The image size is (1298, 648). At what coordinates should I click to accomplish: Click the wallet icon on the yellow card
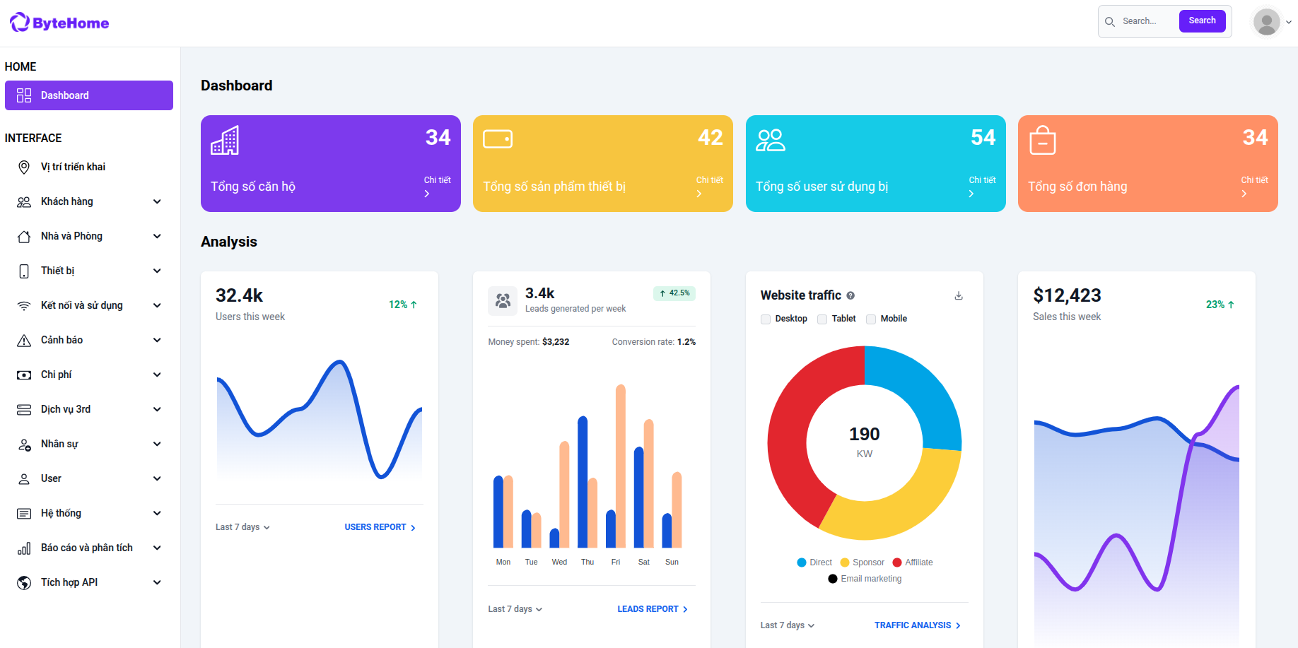pos(497,139)
